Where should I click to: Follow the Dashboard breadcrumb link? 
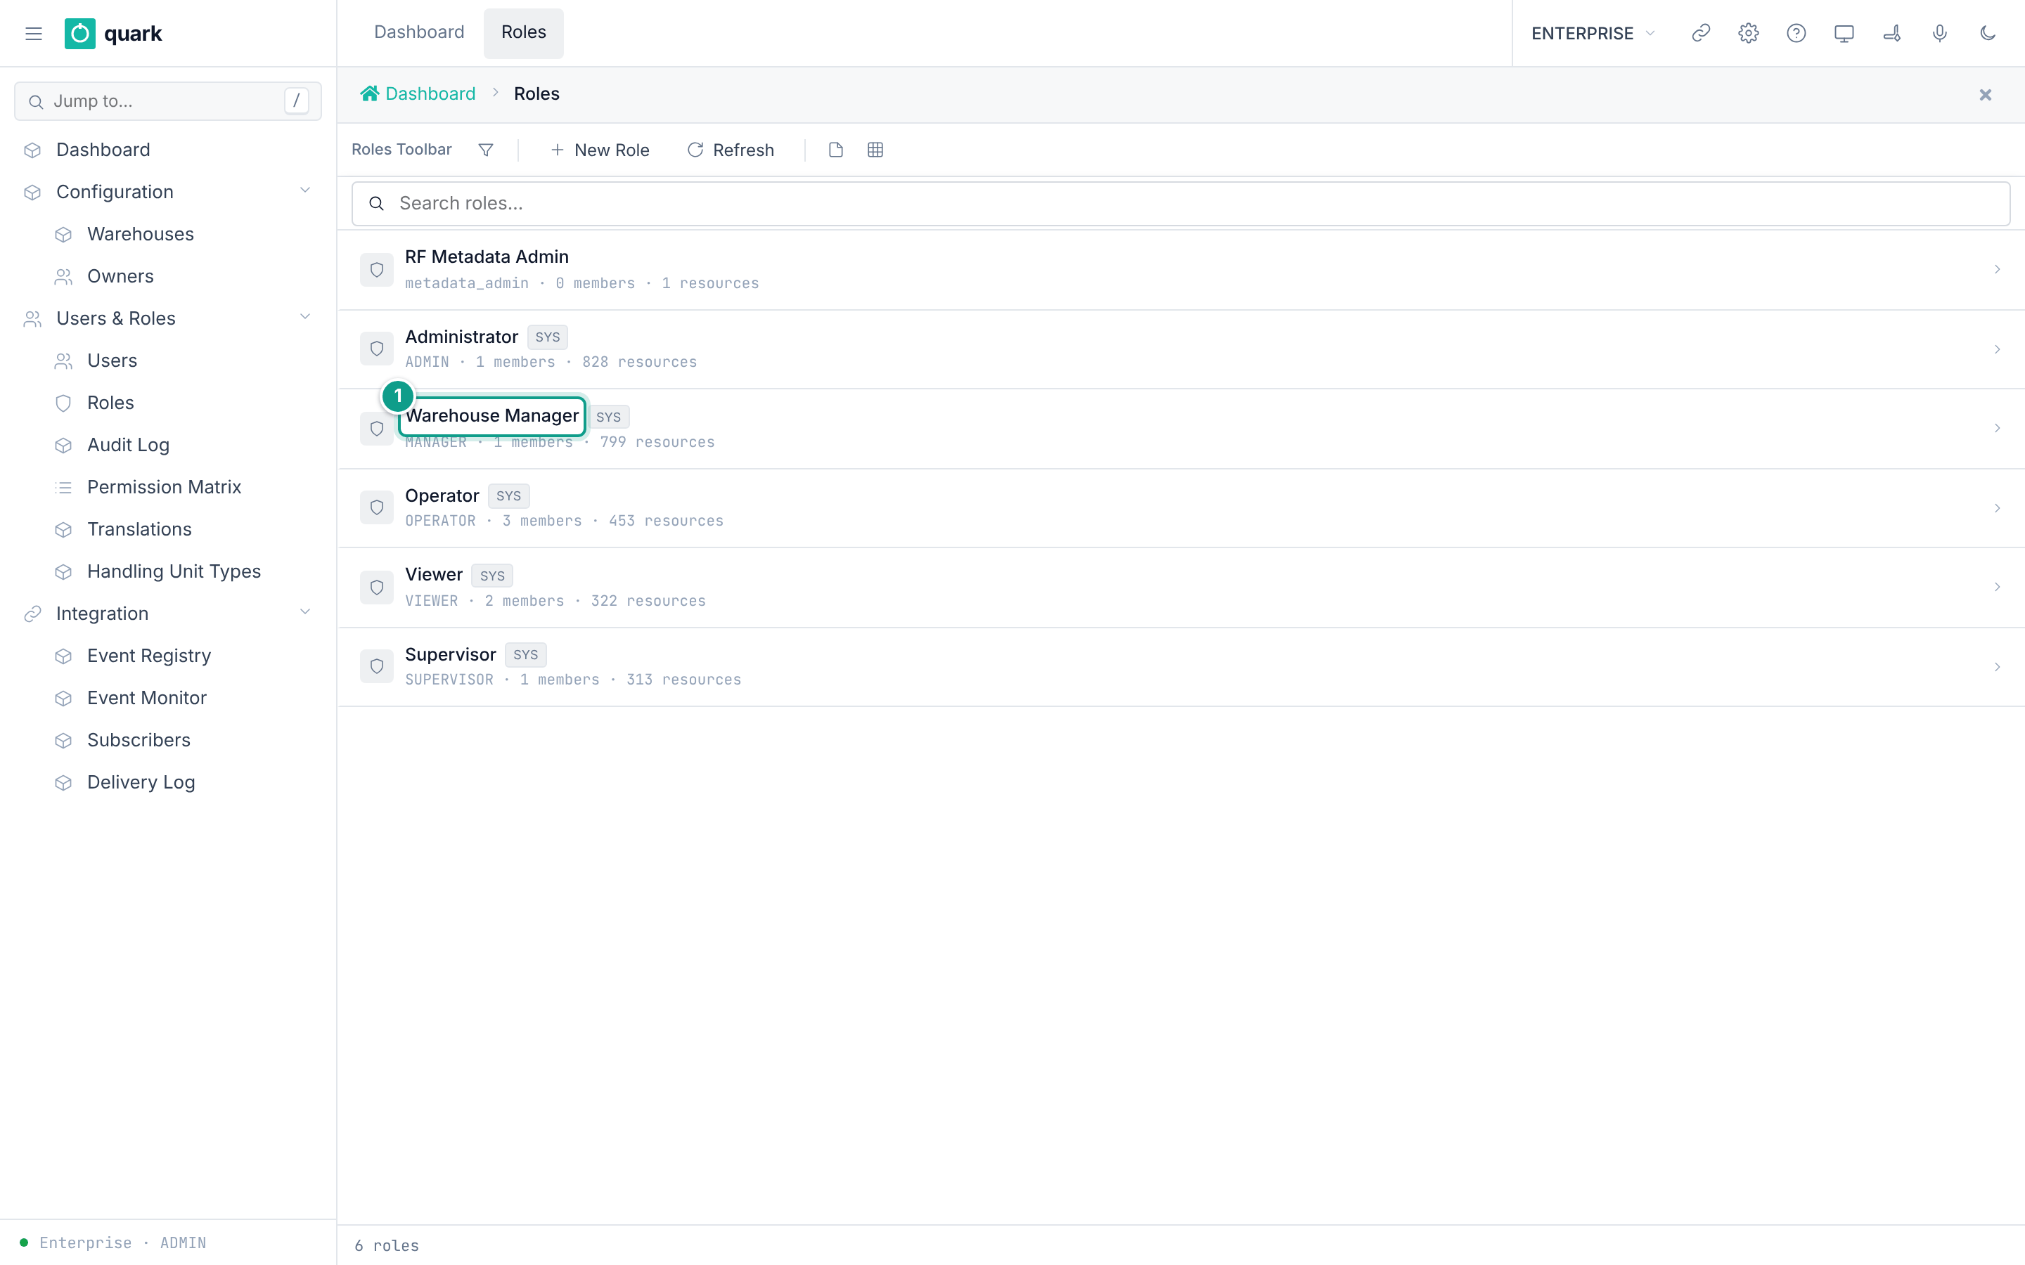[430, 93]
